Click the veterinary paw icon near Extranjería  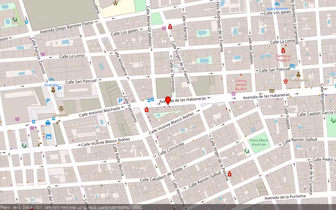(286, 81)
